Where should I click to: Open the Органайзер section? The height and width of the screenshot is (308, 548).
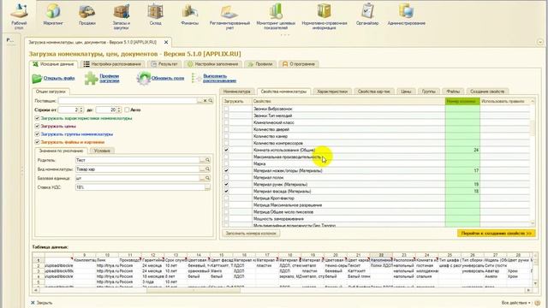point(367,15)
